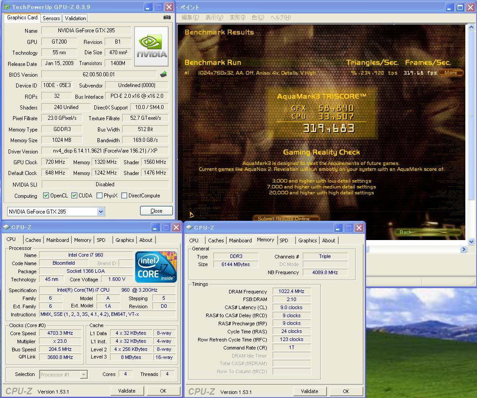The image size is (477, 398).
Task: Toggle the PhysX checkbox
Action: click(x=99, y=195)
